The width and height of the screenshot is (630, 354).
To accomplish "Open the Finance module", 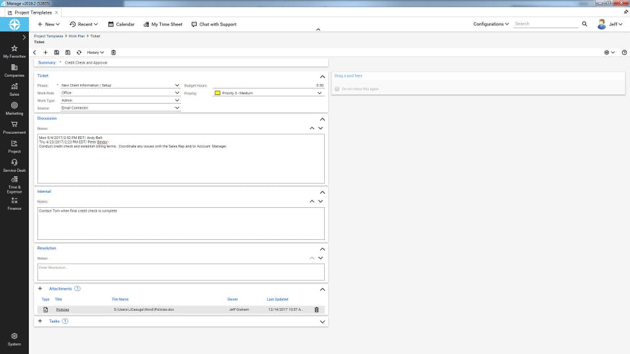I will pyautogui.click(x=14, y=203).
